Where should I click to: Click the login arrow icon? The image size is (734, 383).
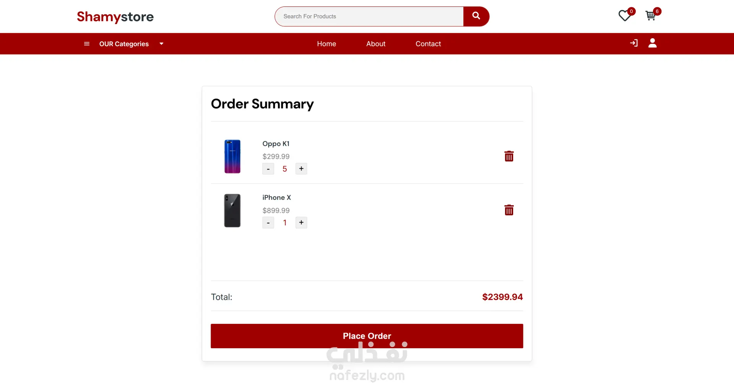tap(634, 43)
